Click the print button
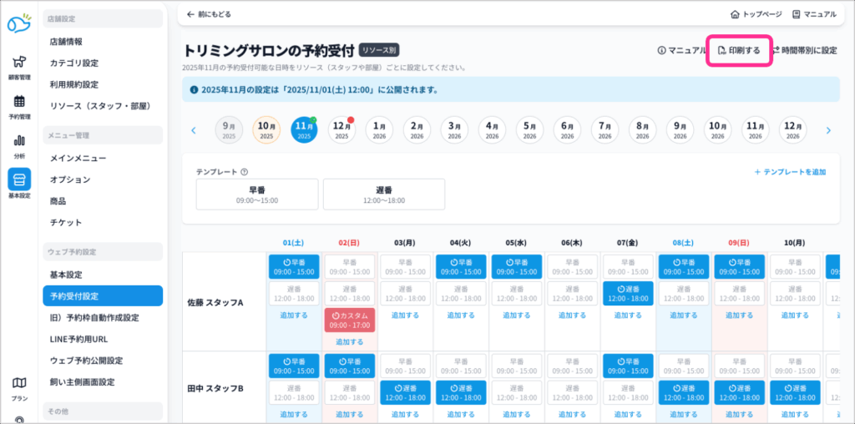The height and width of the screenshot is (424, 855). tap(739, 50)
